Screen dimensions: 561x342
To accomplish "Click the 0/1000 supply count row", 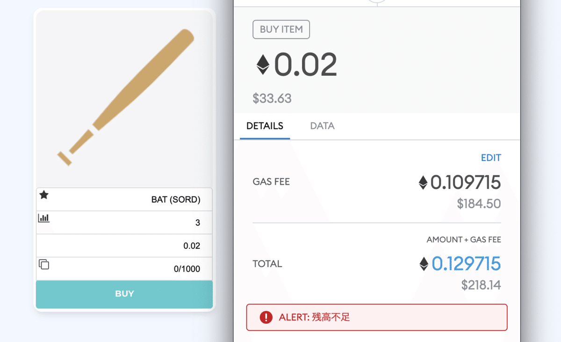I will tap(124, 269).
